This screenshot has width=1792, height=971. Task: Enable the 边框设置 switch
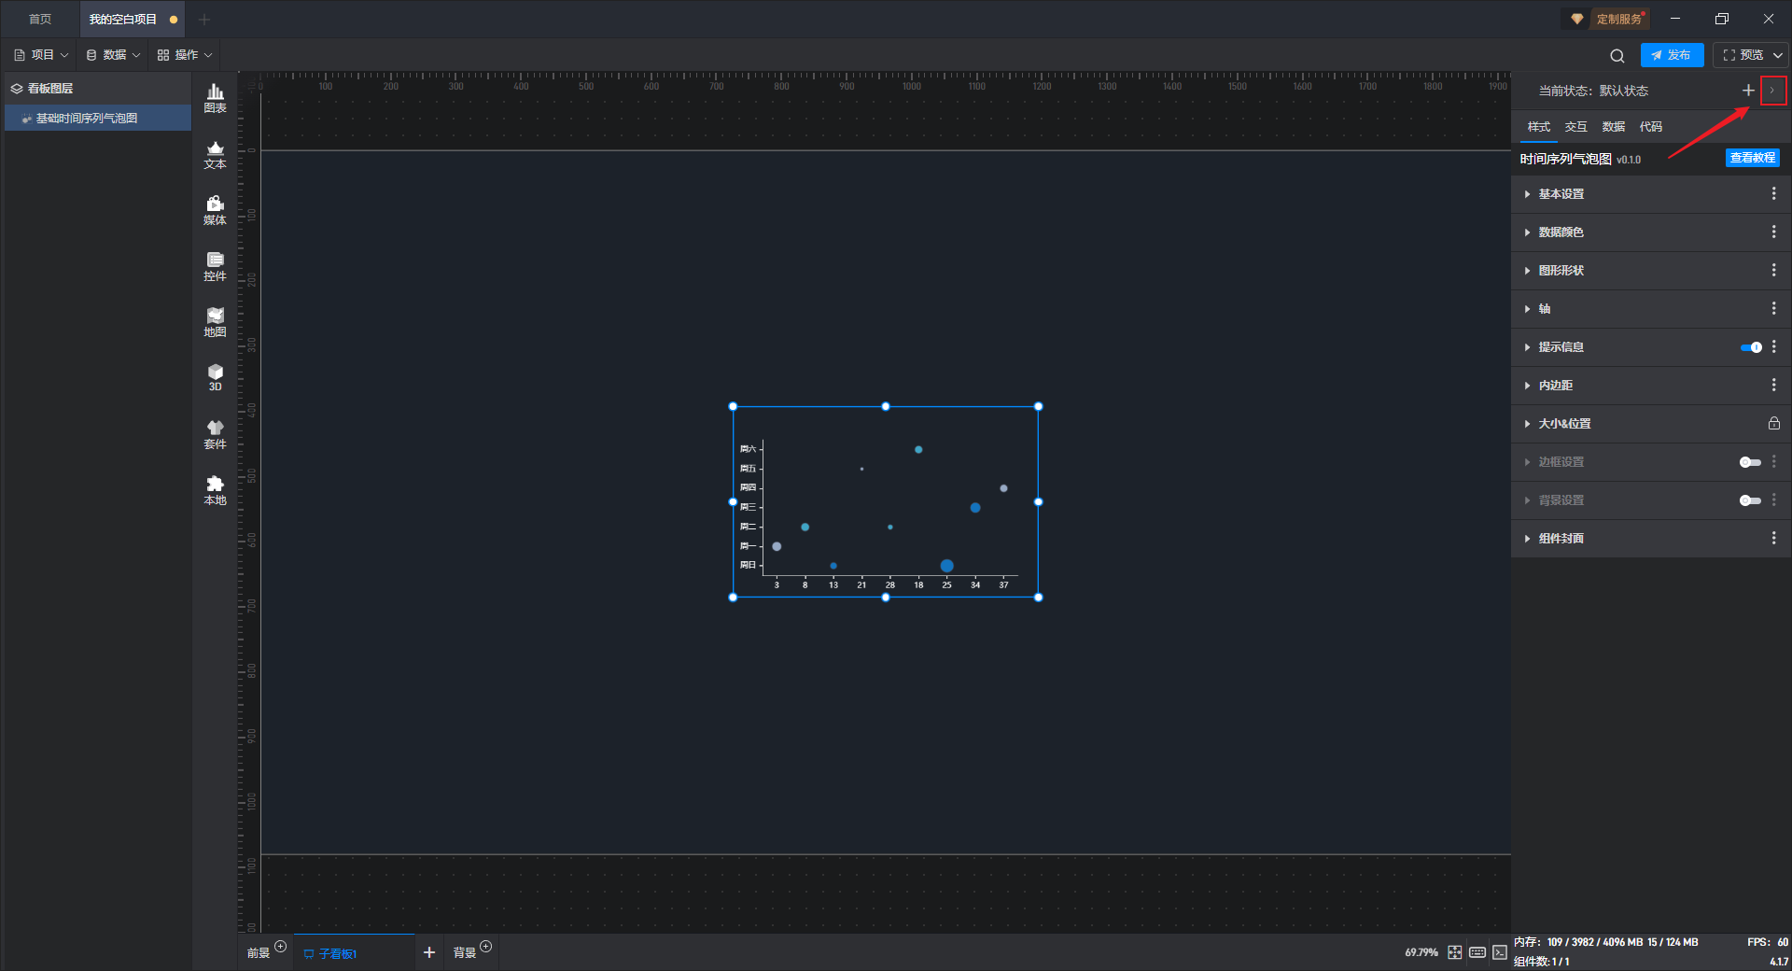point(1750,462)
